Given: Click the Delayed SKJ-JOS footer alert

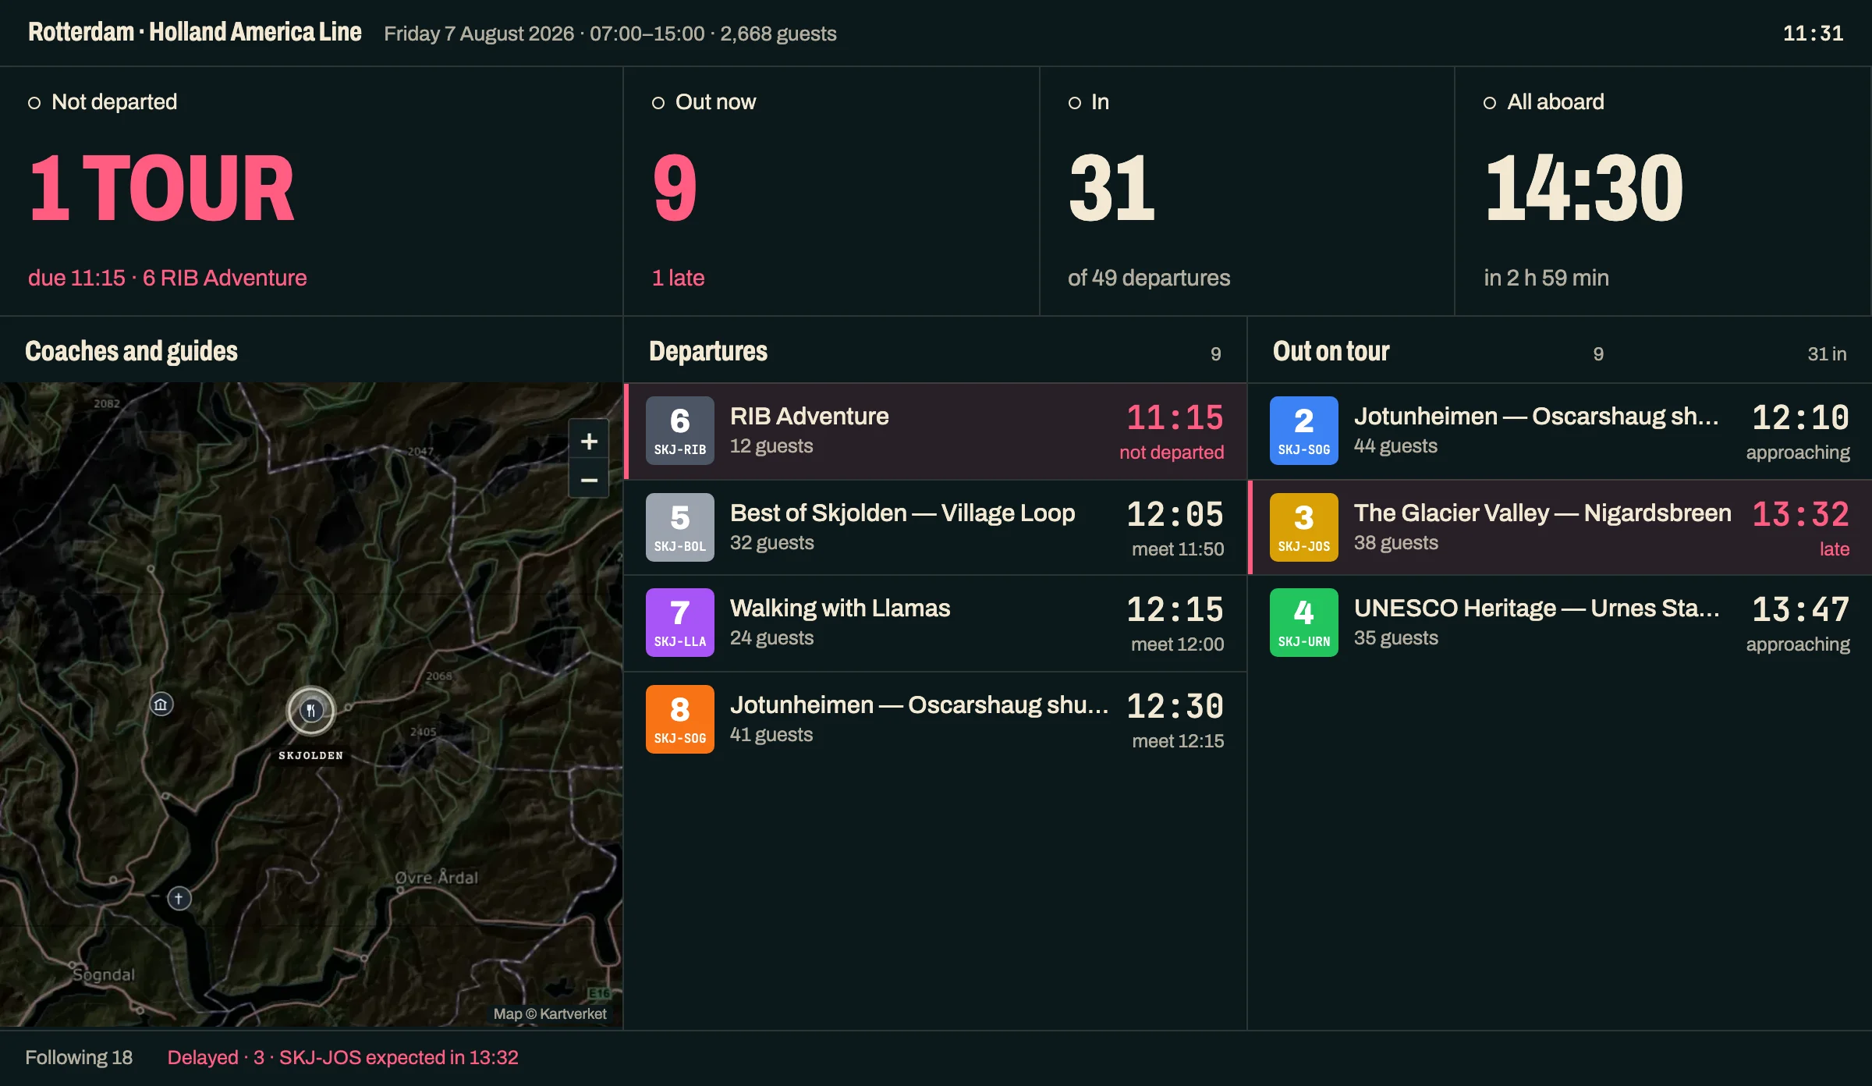Looking at the screenshot, I should [x=342, y=1058].
